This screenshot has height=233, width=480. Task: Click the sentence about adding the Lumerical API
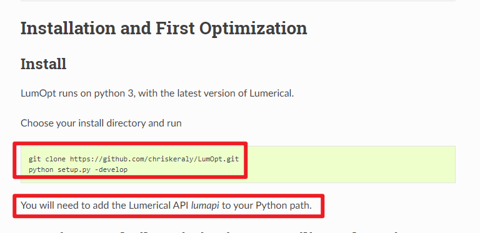[166, 206]
